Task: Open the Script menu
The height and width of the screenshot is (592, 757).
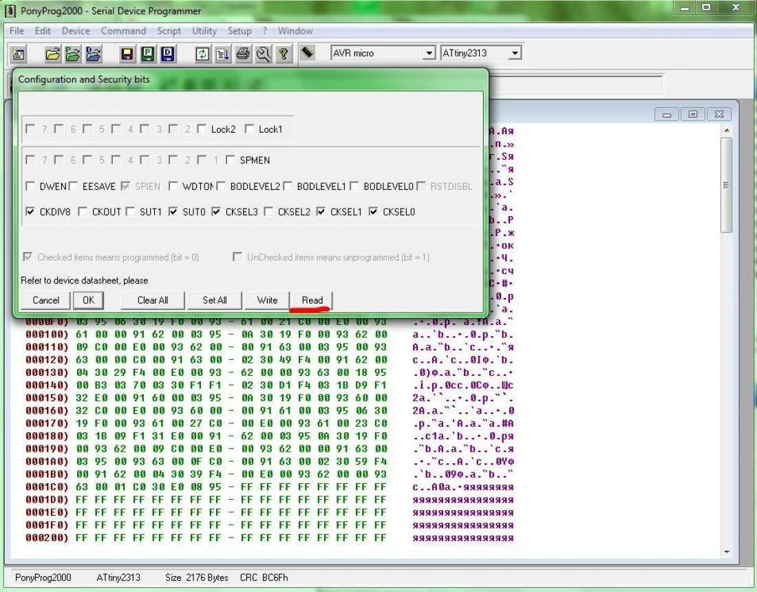Action: point(169,31)
